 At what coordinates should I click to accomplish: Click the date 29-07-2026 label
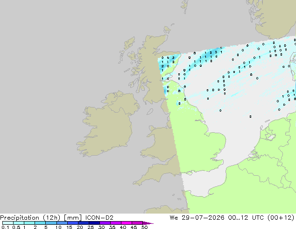point(203,218)
